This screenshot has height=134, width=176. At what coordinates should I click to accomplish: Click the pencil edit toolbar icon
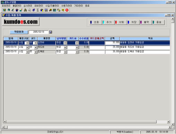click(x=21, y=10)
